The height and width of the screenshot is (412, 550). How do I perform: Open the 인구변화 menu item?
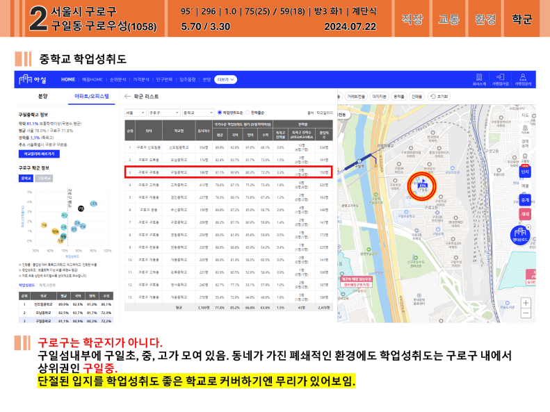point(164,79)
